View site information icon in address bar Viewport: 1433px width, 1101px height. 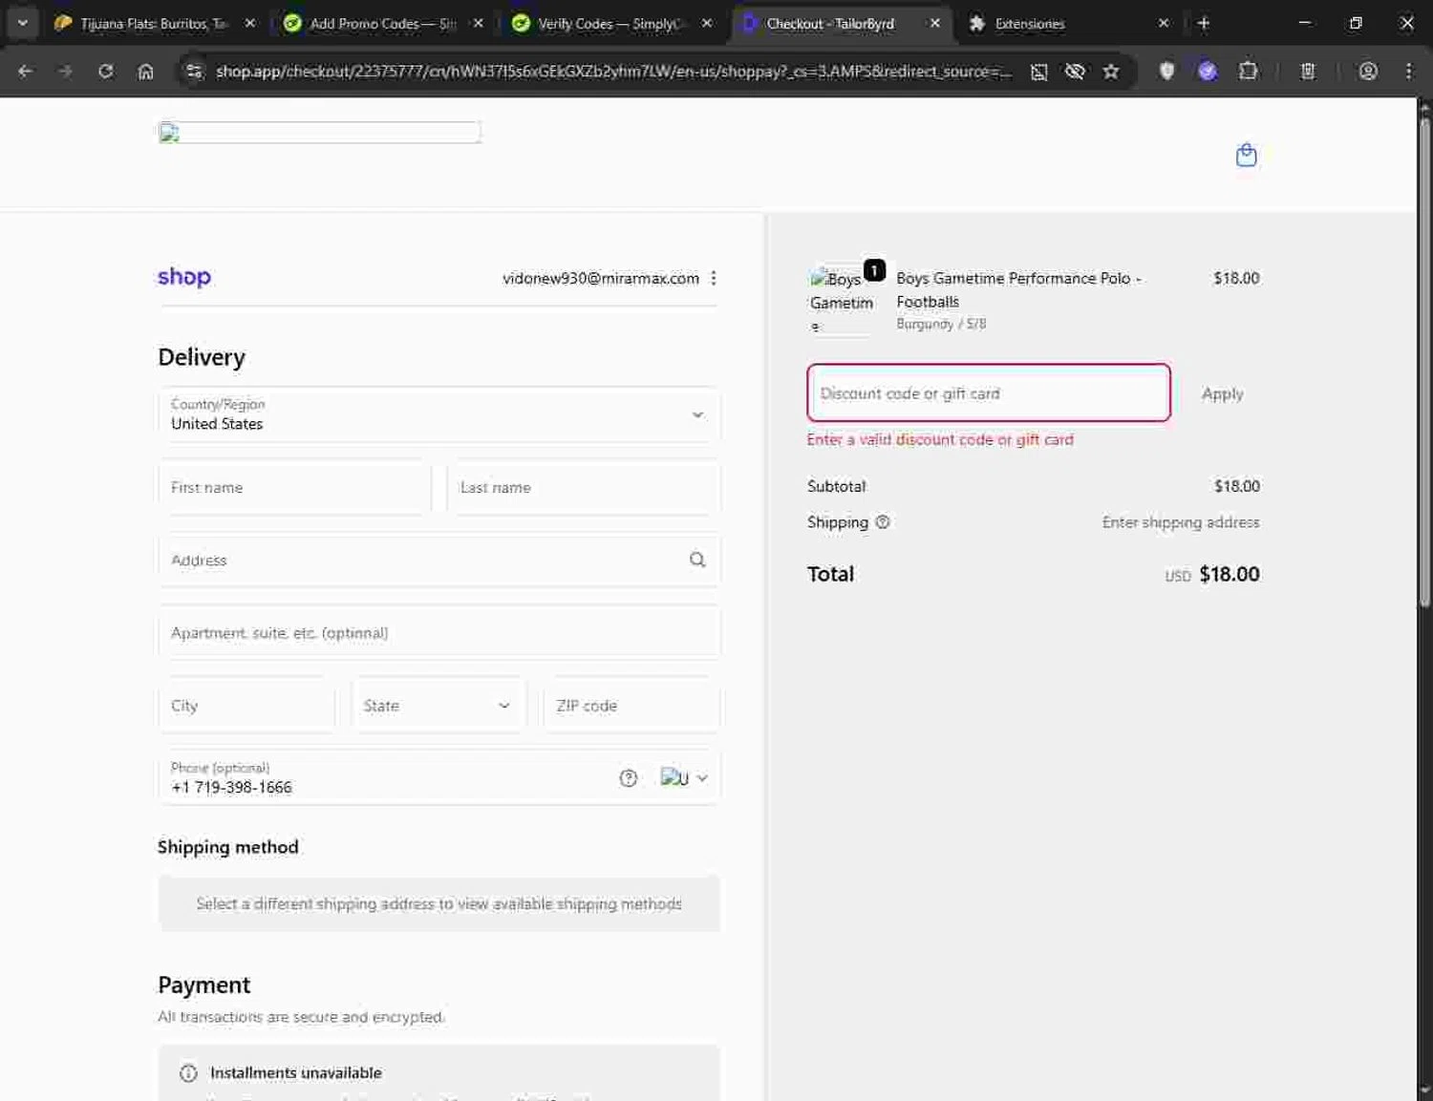[193, 71]
